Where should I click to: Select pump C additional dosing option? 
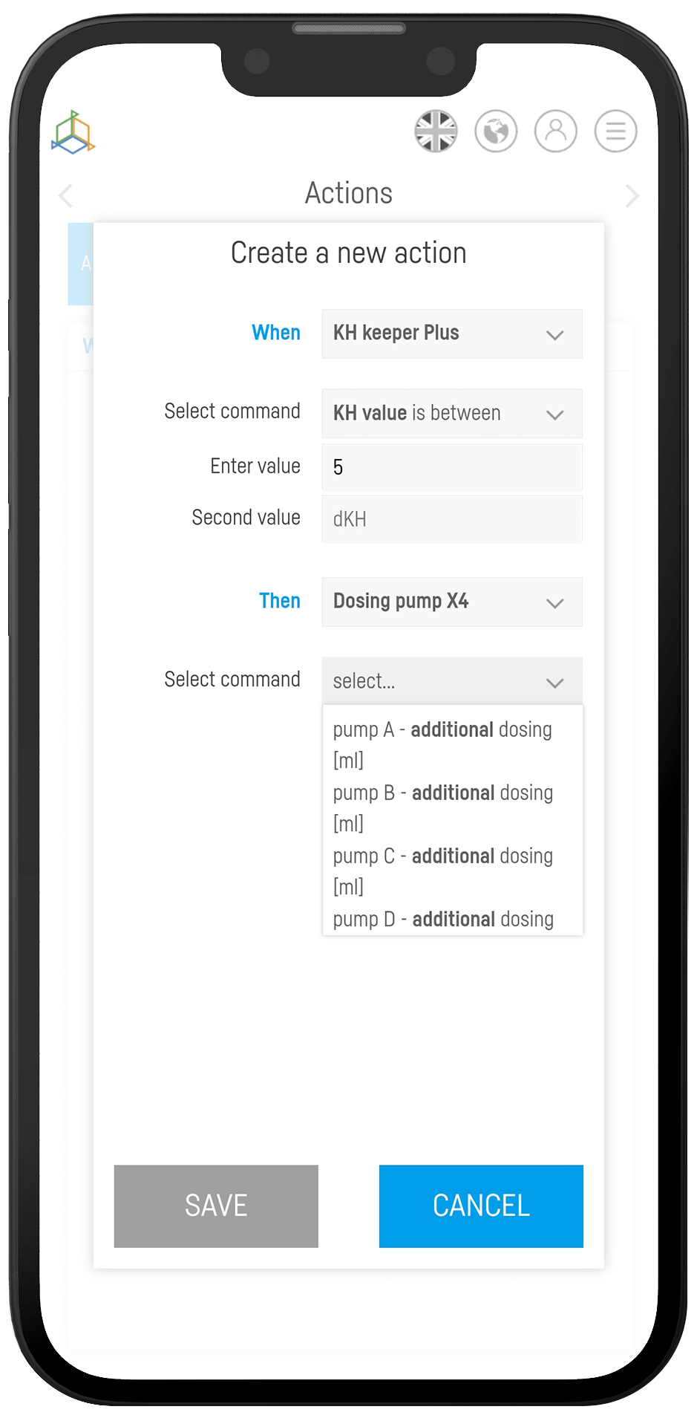point(442,871)
